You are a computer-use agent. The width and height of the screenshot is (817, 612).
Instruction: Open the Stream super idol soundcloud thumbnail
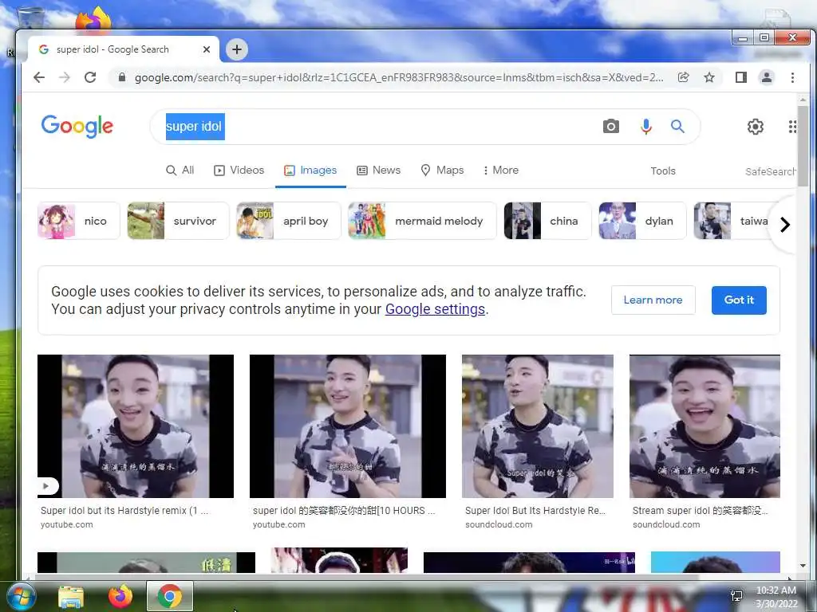click(x=705, y=426)
